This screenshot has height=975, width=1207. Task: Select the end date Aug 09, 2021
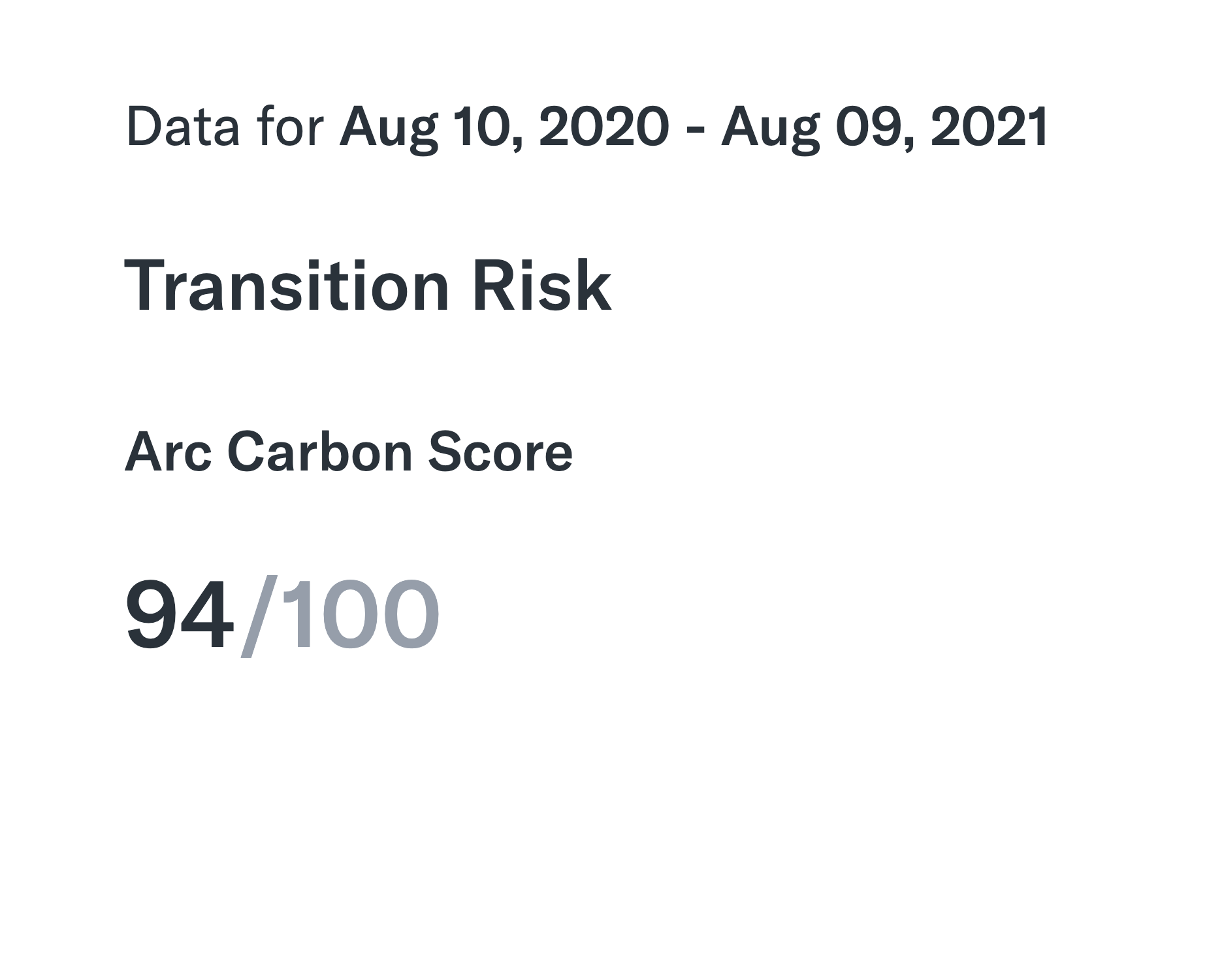tap(885, 127)
